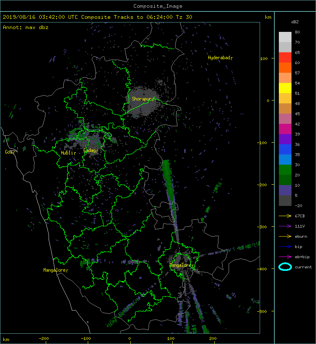Click the -500 mark on the vertical axis
The image size is (316, 344).
click(x=263, y=312)
